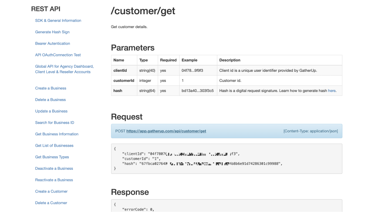Select Get Business Types link
The height and width of the screenshot is (212, 374).
pyautogui.click(x=52, y=157)
